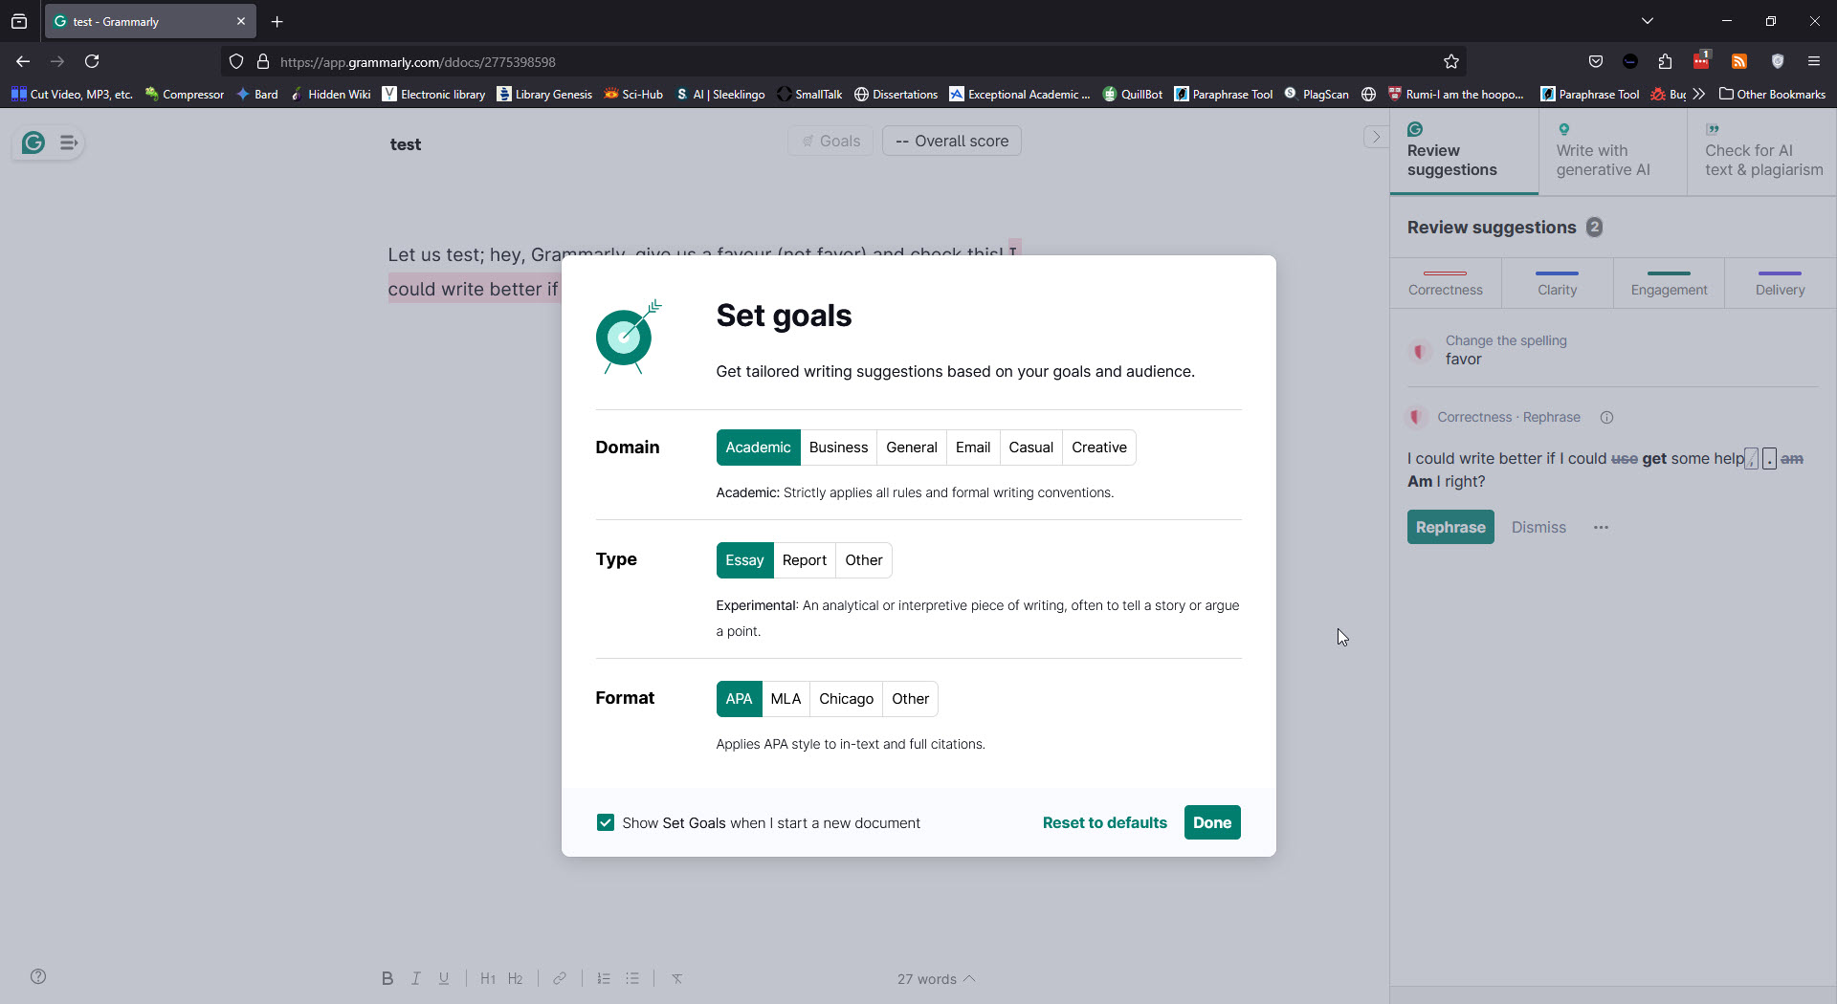Collapse the suggestions sidebar with chevron

coord(1376,137)
